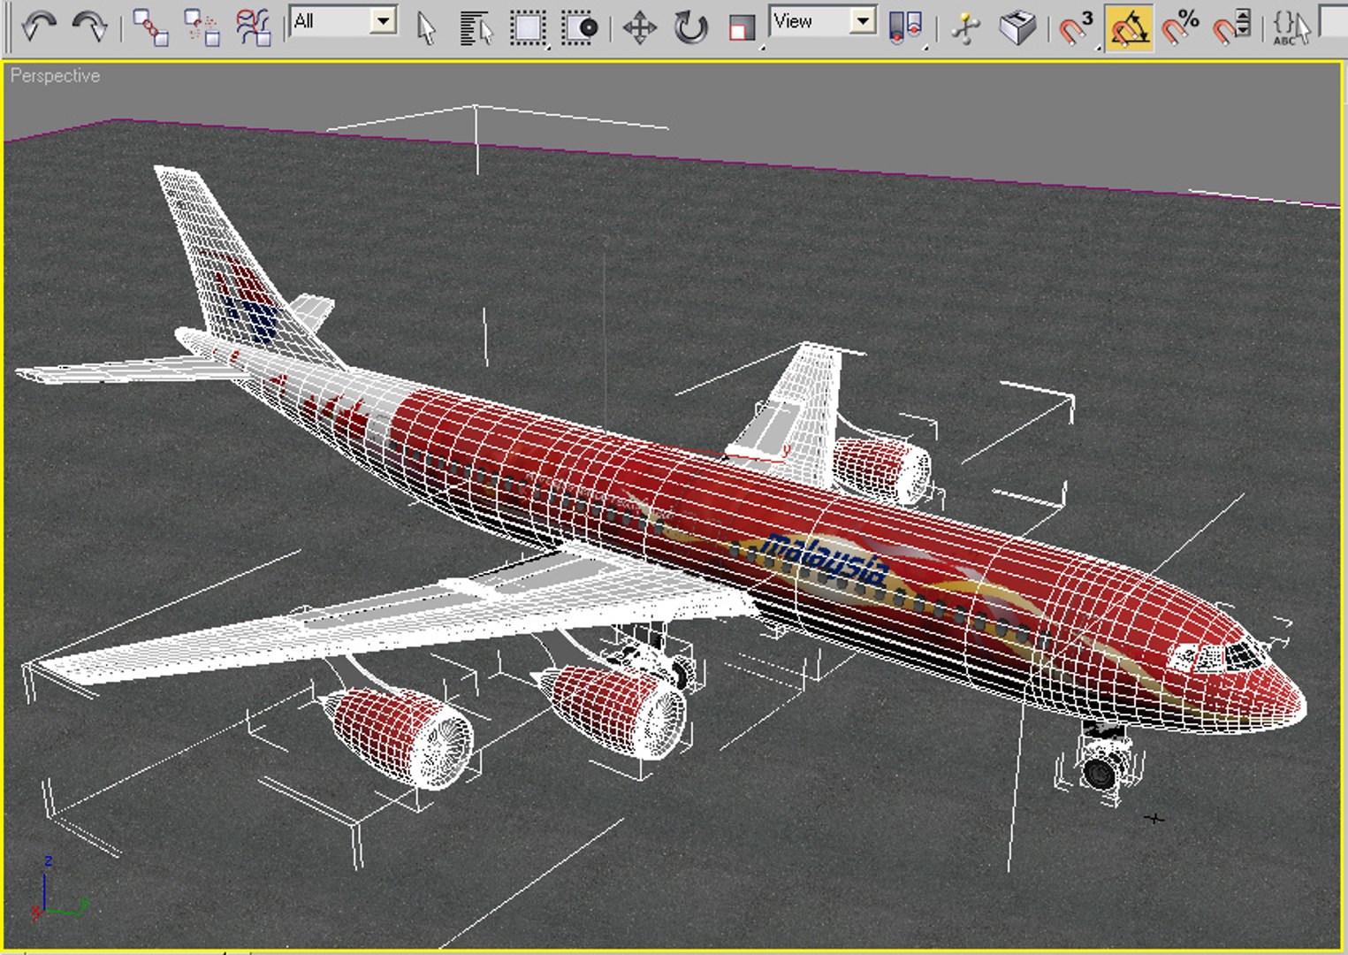Click the Use Pivot Point Center icon
The width and height of the screenshot is (1348, 955).
pos(905,27)
